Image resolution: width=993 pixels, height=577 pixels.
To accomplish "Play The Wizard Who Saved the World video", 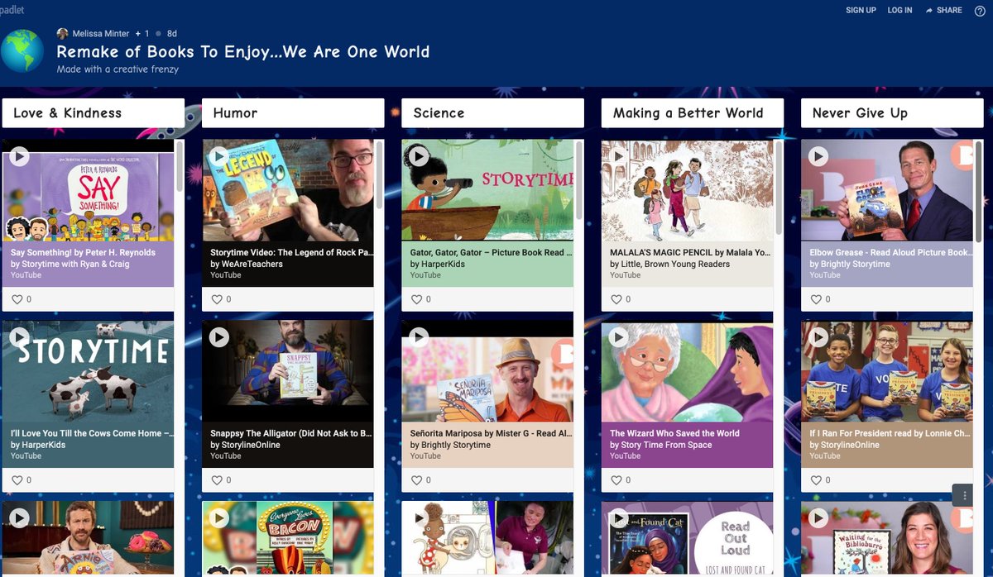I will [x=618, y=336].
